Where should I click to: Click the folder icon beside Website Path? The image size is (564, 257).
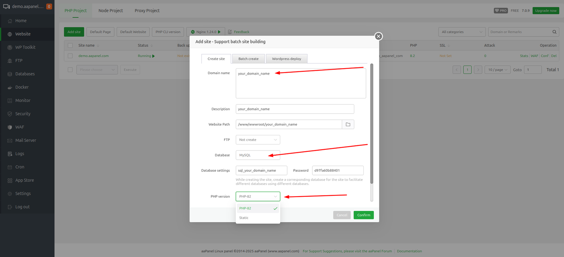[348, 124]
